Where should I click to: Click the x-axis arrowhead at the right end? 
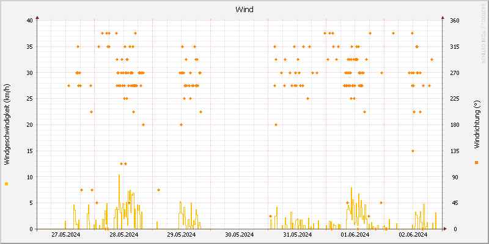pos(445,229)
